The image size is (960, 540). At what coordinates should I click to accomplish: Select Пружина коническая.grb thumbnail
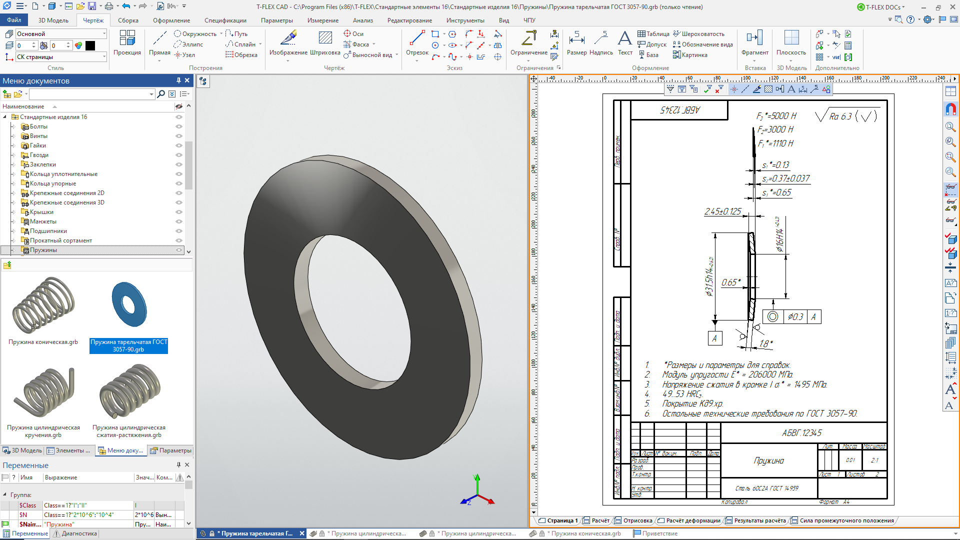(x=43, y=310)
